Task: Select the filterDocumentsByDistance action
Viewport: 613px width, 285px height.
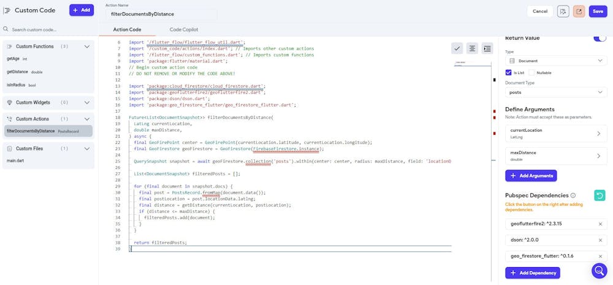Action: 48,131
